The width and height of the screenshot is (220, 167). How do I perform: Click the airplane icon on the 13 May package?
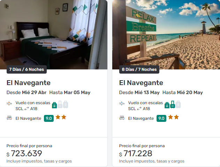(122, 103)
